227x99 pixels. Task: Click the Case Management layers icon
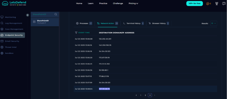pyautogui.click(x=2, y=29)
